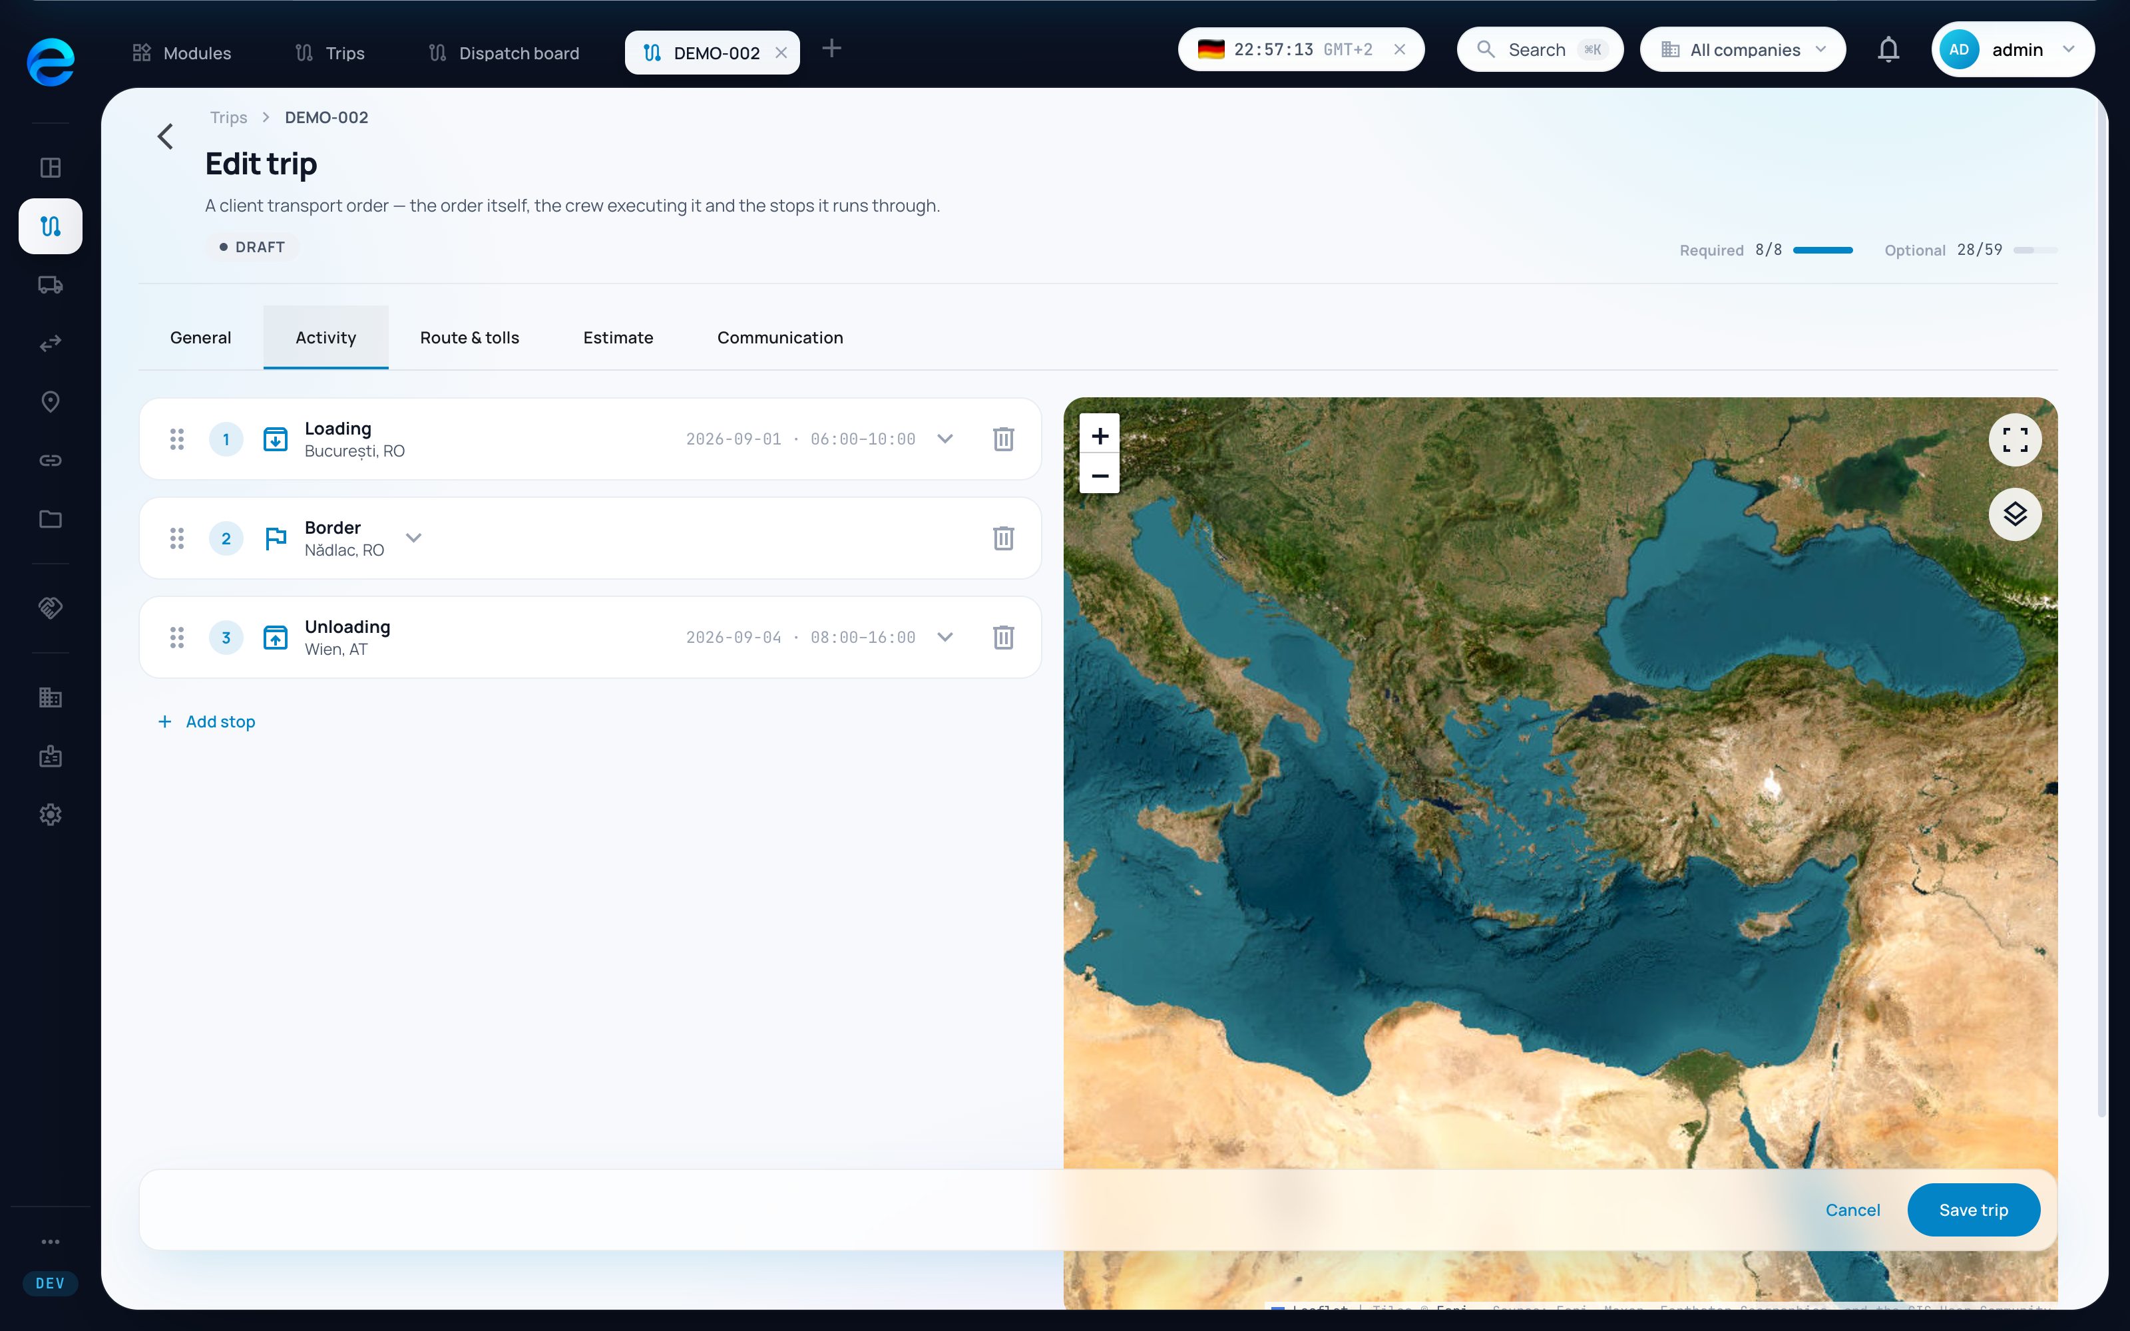Open the location pin sidebar icon

50,401
